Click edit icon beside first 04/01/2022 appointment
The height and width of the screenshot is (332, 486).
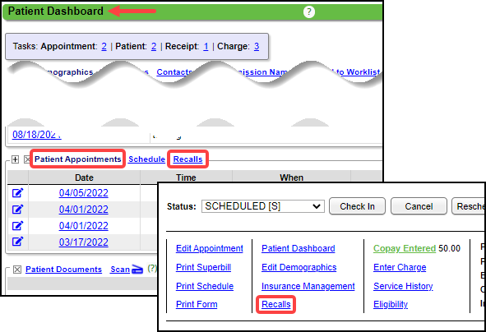pyautogui.click(x=17, y=209)
